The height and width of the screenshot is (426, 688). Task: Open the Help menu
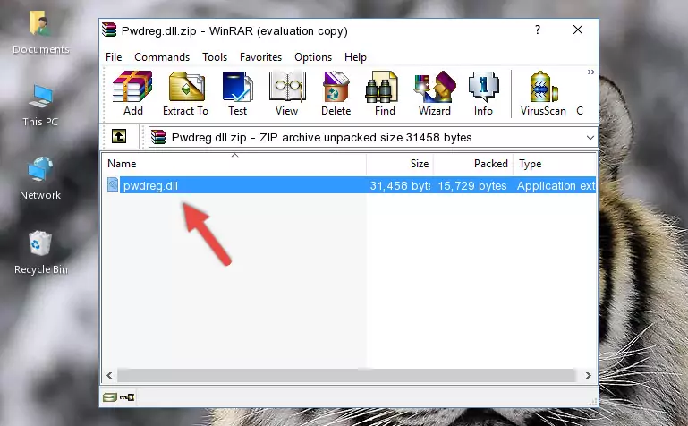355,57
